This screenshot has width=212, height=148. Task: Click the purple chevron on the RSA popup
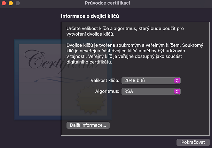177,91
